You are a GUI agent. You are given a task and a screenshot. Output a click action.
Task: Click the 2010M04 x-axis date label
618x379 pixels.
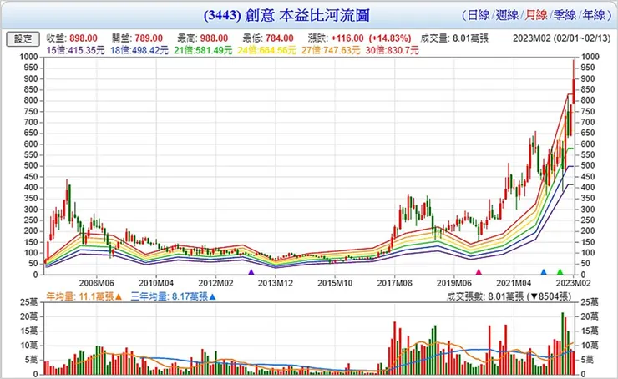[x=156, y=283]
